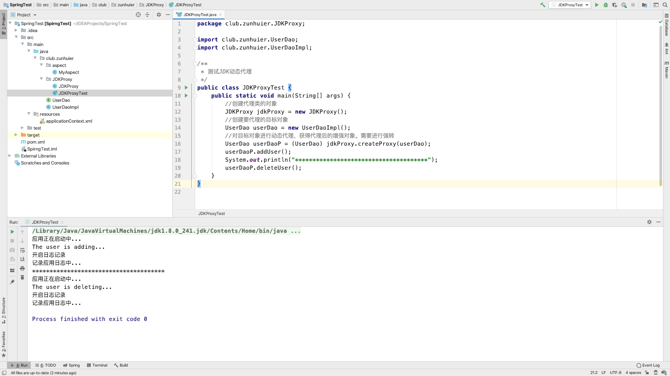Collapse the resources folder
The width and height of the screenshot is (670, 376).
pyautogui.click(x=29, y=114)
